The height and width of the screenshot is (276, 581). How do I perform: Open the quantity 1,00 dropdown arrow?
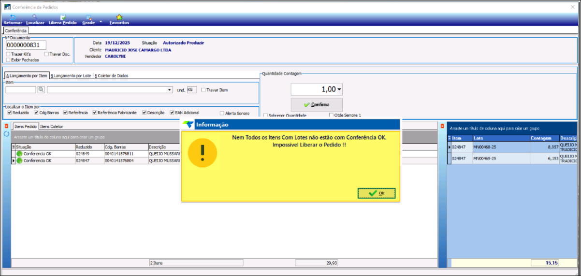(339, 89)
